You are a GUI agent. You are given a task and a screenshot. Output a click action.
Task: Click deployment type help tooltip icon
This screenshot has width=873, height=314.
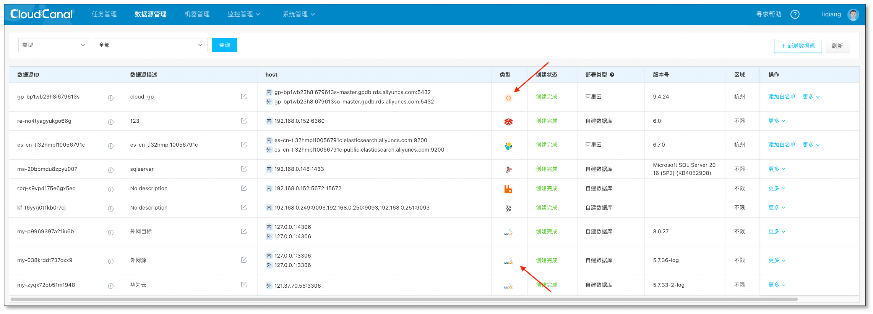click(x=612, y=75)
